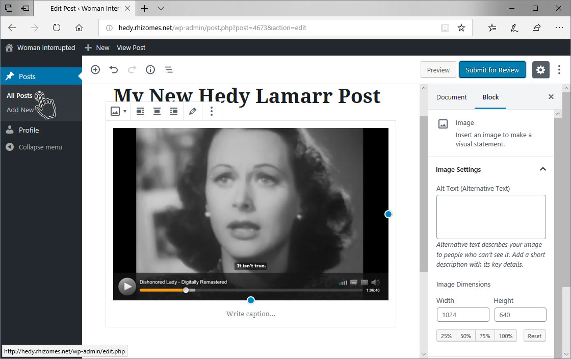Go to All Posts
The width and height of the screenshot is (571, 359).
pos(19,96)
